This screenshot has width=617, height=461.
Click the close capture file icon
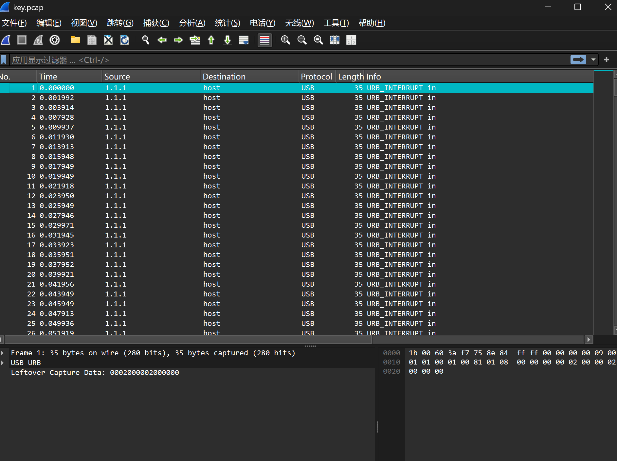(x=108, y=40)
